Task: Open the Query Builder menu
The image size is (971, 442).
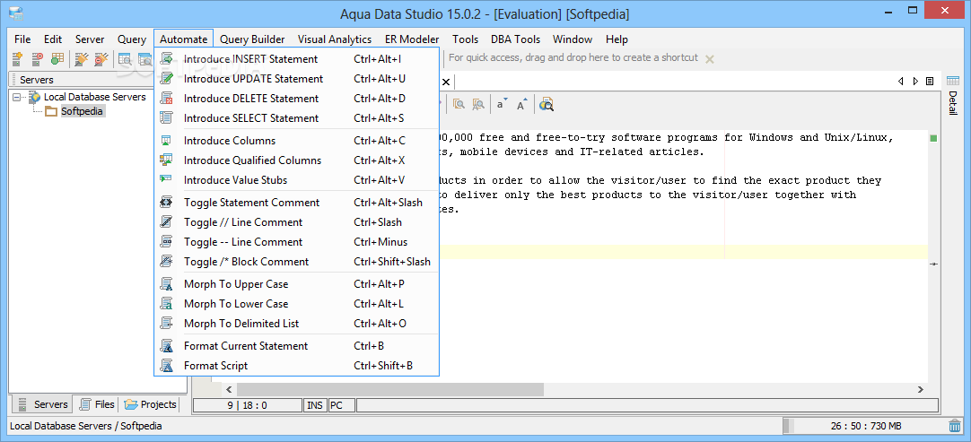Action: coord(252,39)
